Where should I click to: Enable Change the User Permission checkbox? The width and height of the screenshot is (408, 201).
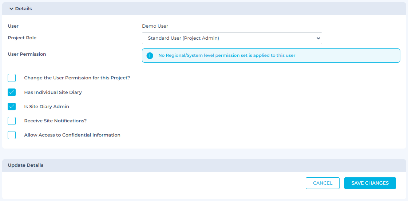coord(12,78)
